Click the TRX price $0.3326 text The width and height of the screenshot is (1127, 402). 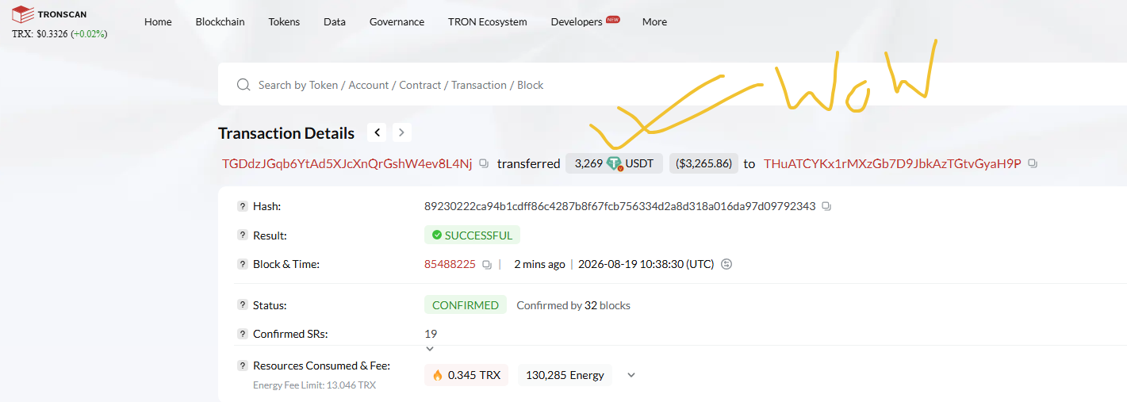tap(40, 34)
